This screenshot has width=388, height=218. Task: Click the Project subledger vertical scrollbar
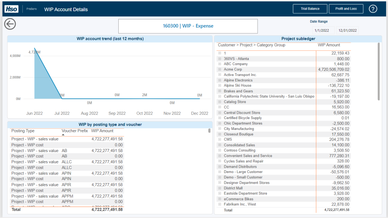(379, 72)
